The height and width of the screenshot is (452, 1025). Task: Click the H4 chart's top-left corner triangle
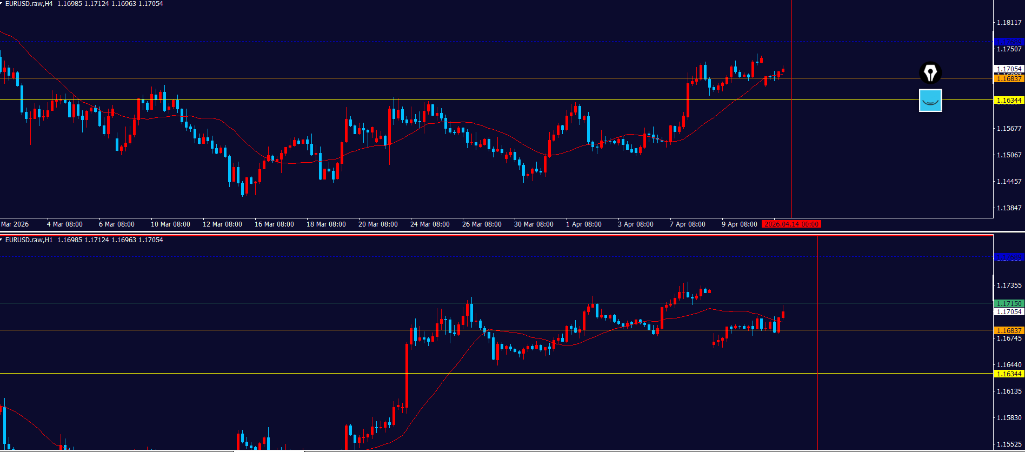click(x=2, y=3)
